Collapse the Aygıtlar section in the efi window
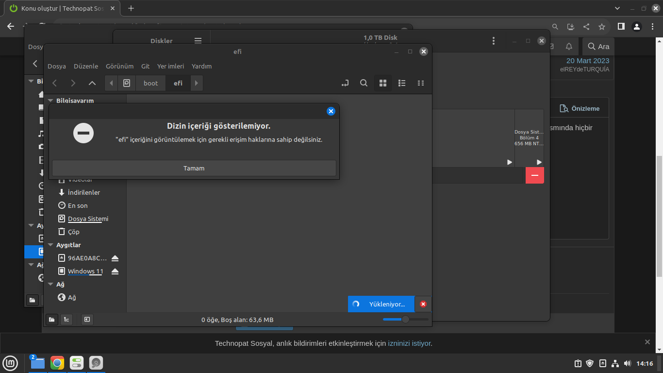Screen dimensions: 663x373 click(50, 245)
